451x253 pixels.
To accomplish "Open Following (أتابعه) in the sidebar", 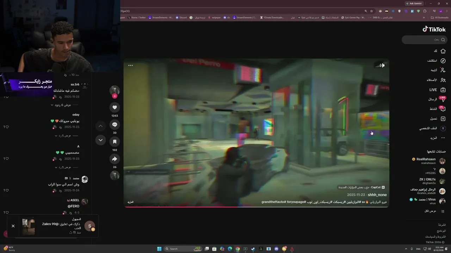I will pos(438,70).
